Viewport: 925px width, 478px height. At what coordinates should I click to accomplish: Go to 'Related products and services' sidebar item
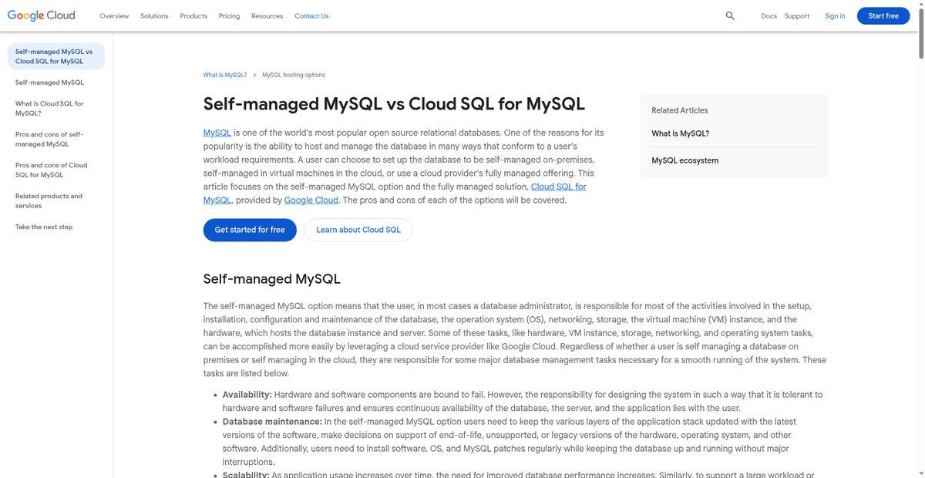[x=49, y=200]
